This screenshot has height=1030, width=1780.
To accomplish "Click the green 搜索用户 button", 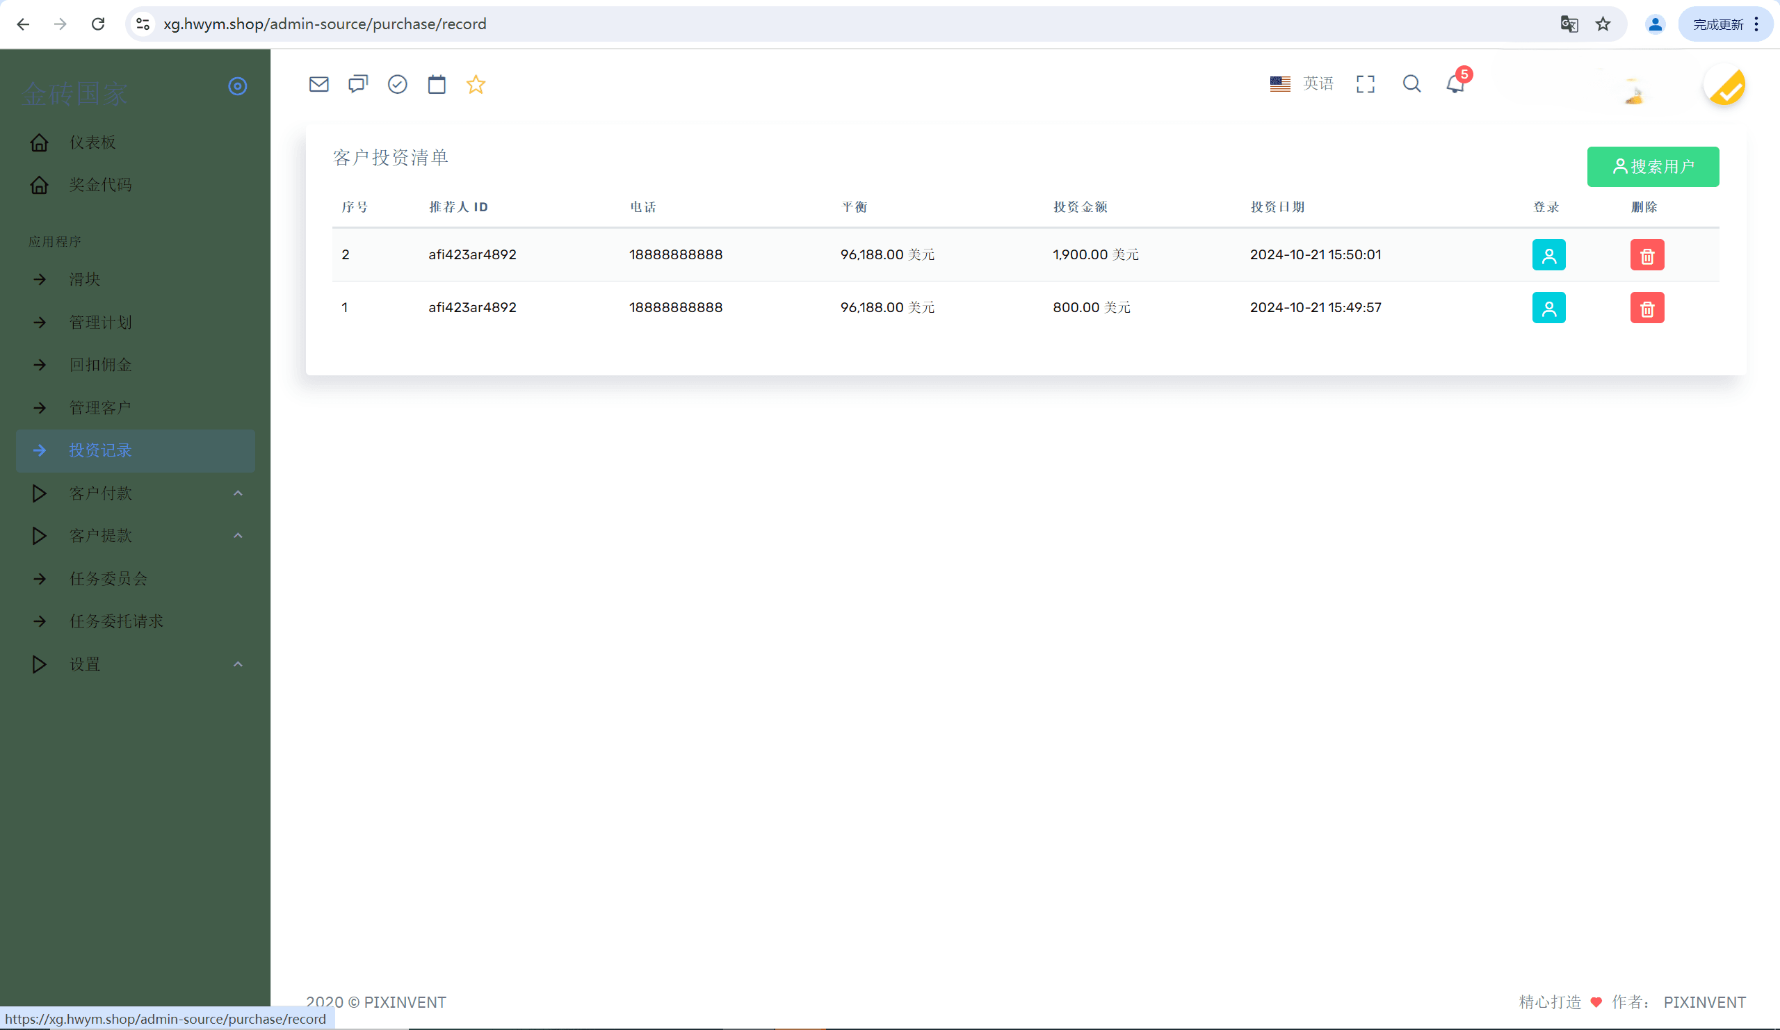I will [x=1652, y=167].
